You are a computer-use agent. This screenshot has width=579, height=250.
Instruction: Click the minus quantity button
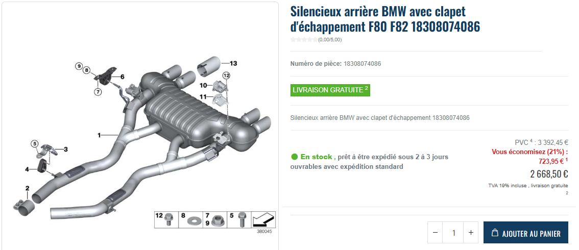coord(435,233)
